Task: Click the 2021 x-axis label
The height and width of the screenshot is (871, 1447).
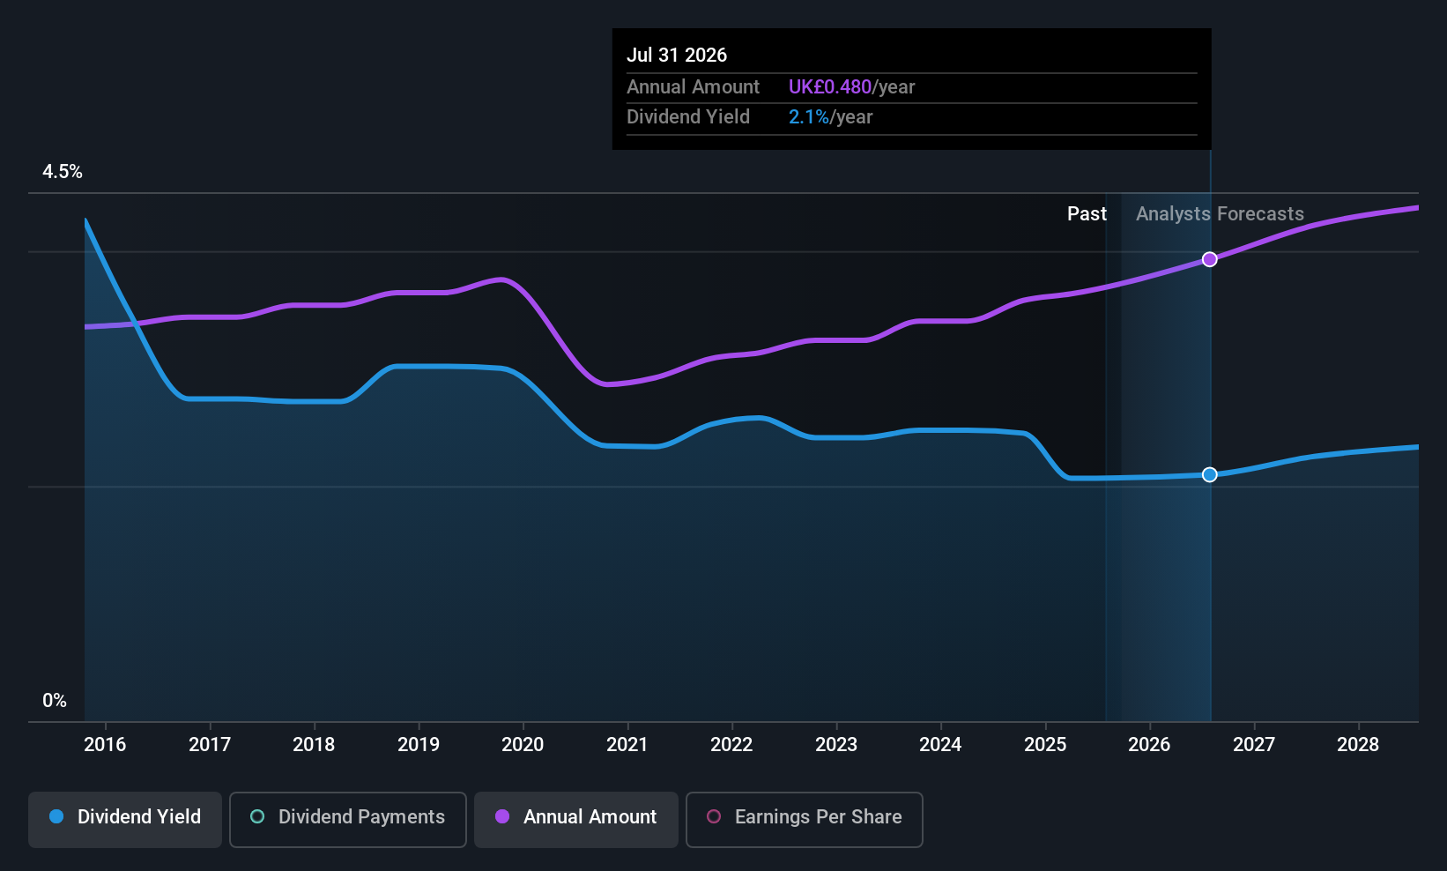Action: click(x=627, y=745)
